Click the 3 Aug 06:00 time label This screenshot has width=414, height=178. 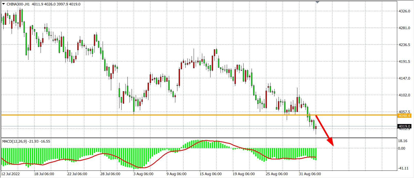[143, 174]
